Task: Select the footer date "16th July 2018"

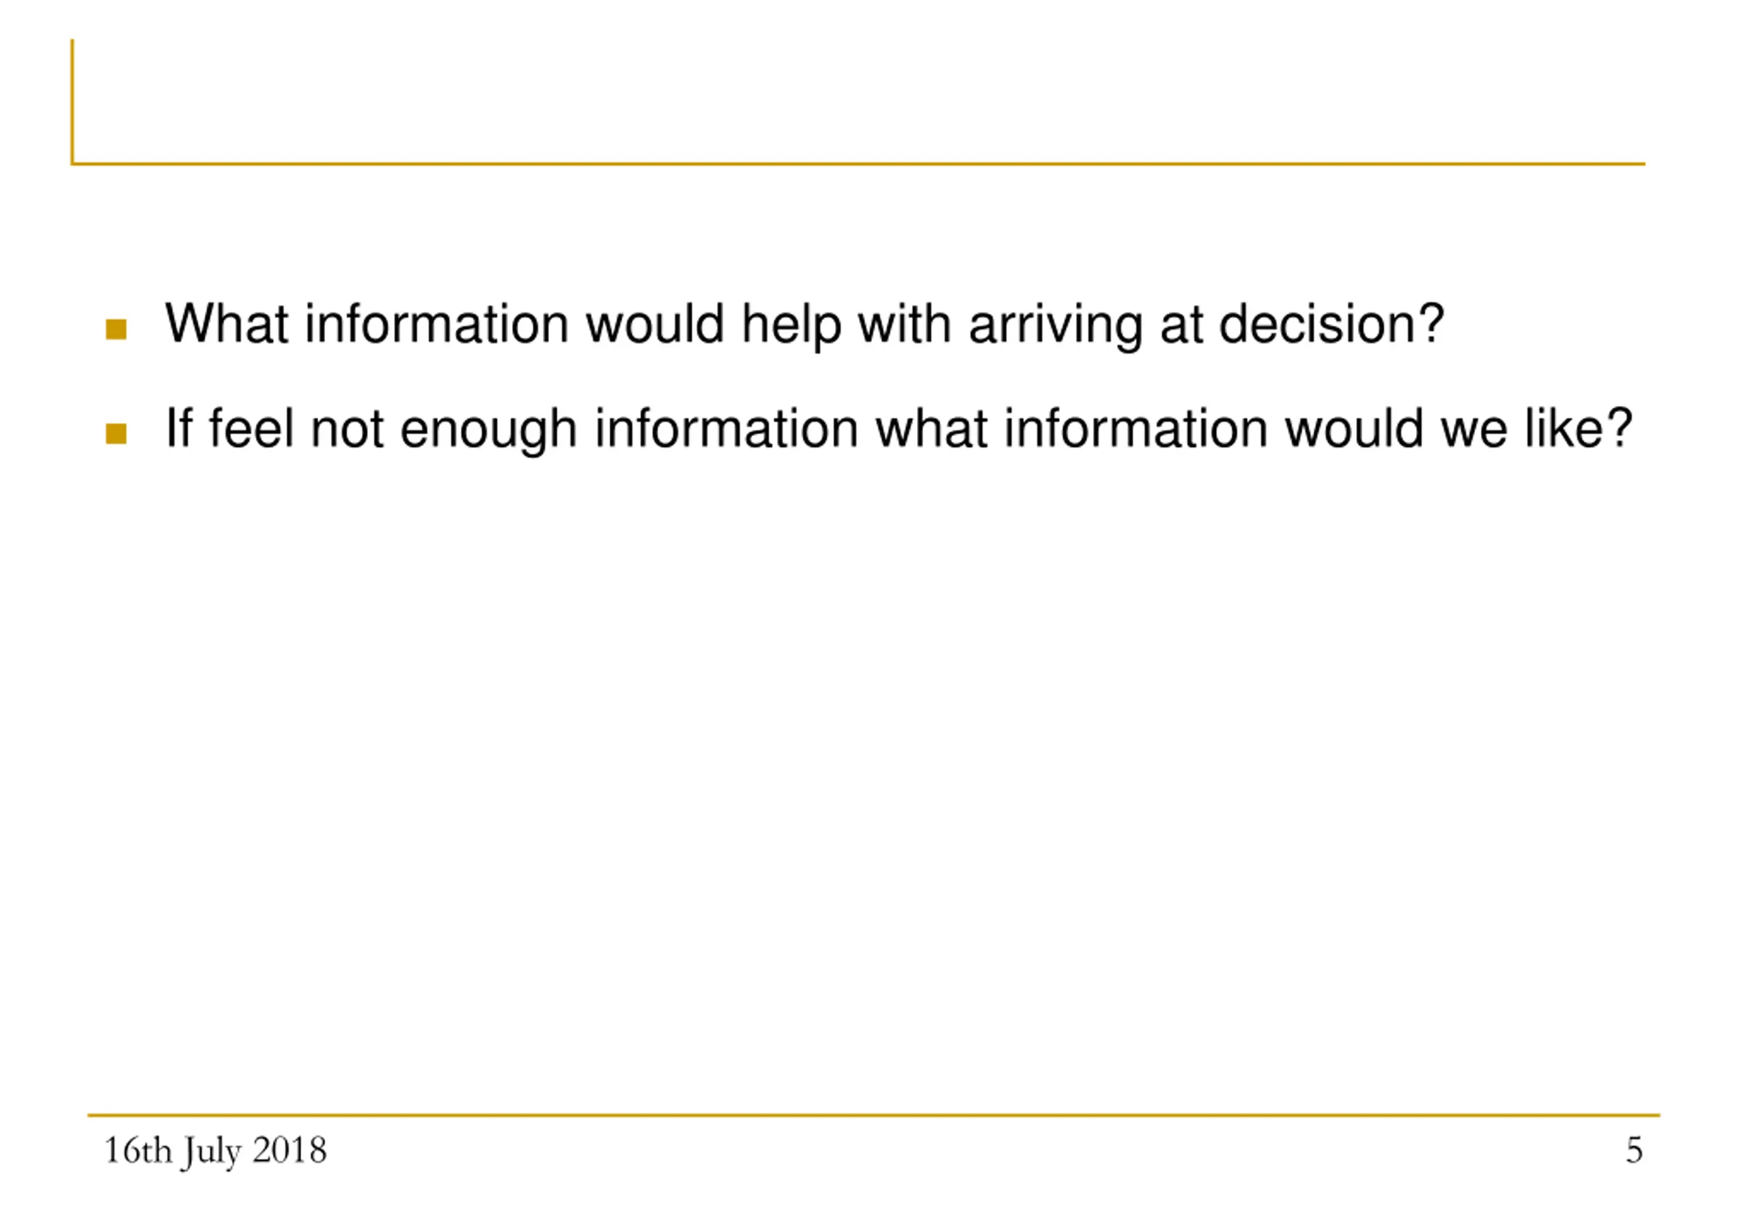Action: (215, 1152)
